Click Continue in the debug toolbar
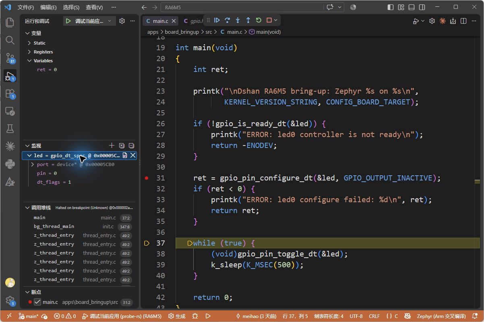This screenshot has width=484, height=322. (217, 20)
